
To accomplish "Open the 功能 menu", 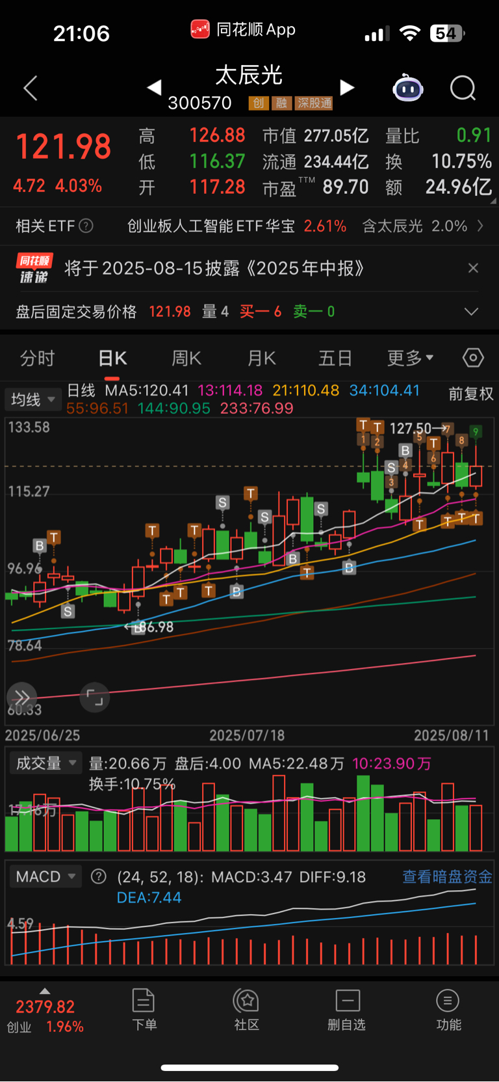I will pos(448,1010).
